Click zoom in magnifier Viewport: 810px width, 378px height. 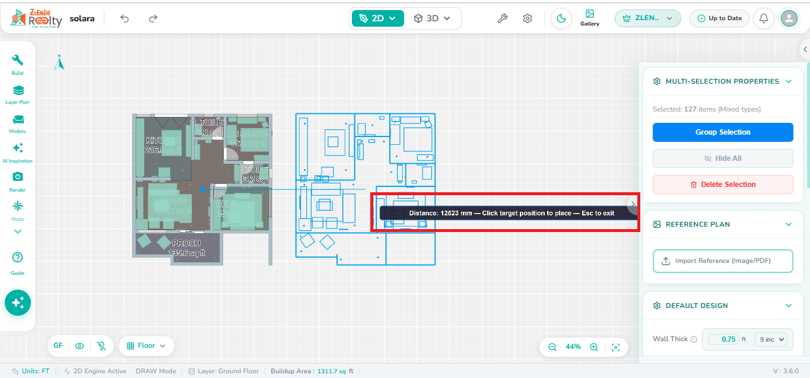[x=593, y=347]
